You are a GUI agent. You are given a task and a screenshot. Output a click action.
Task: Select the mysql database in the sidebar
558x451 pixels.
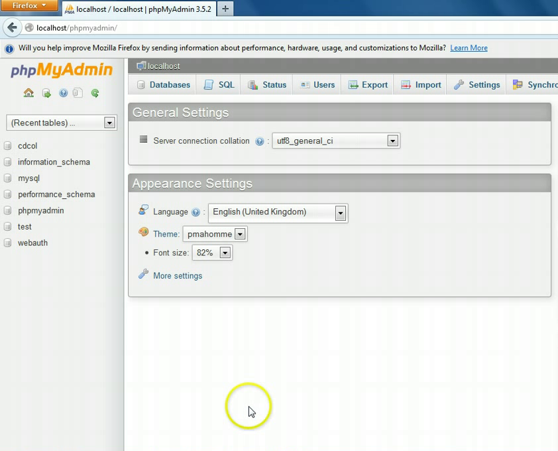click(28, 178)
